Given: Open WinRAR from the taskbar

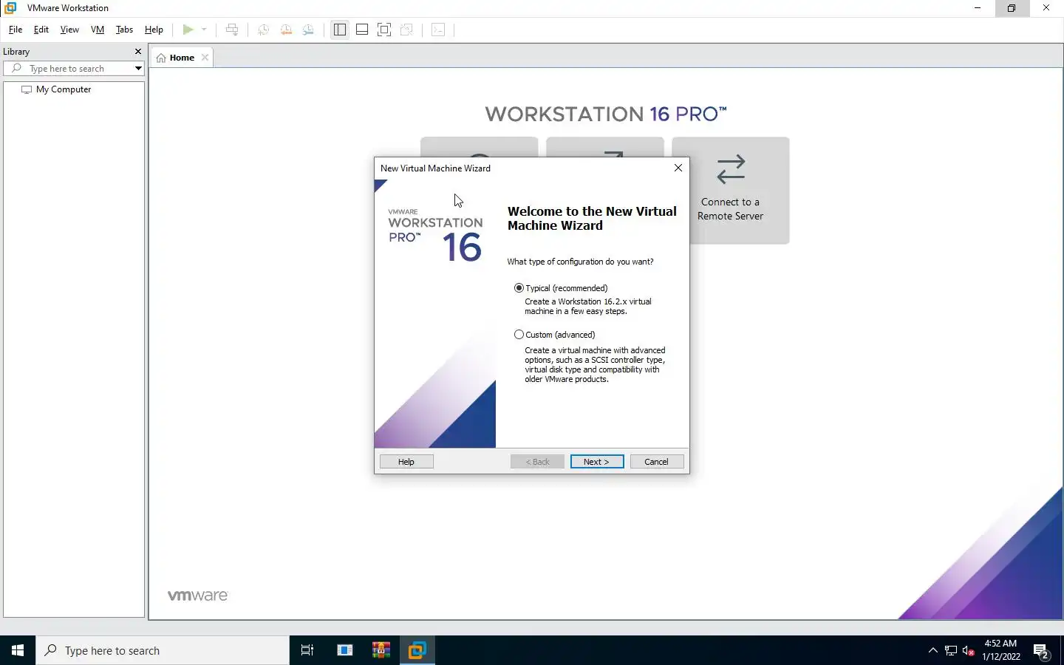Looking at the screenshot, I should coord(381,650).
